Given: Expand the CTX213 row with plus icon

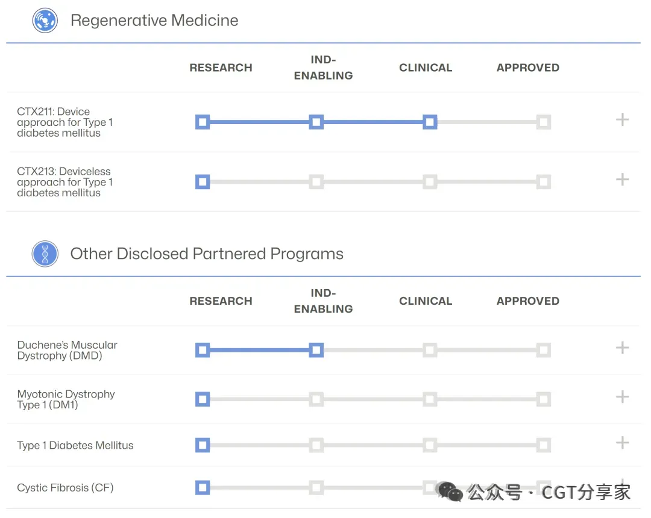Looking at the screenshot, I should (622, 179).
